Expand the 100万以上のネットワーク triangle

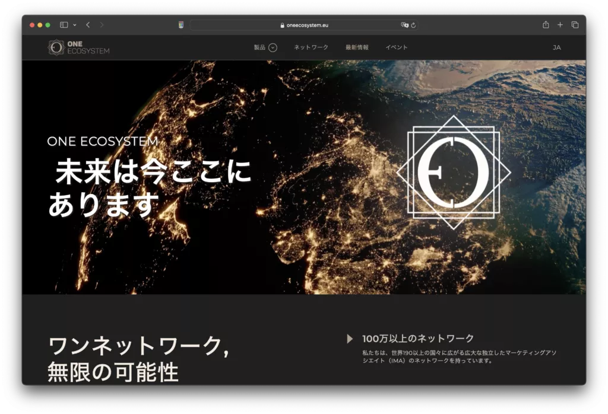[x=350, y=339]
